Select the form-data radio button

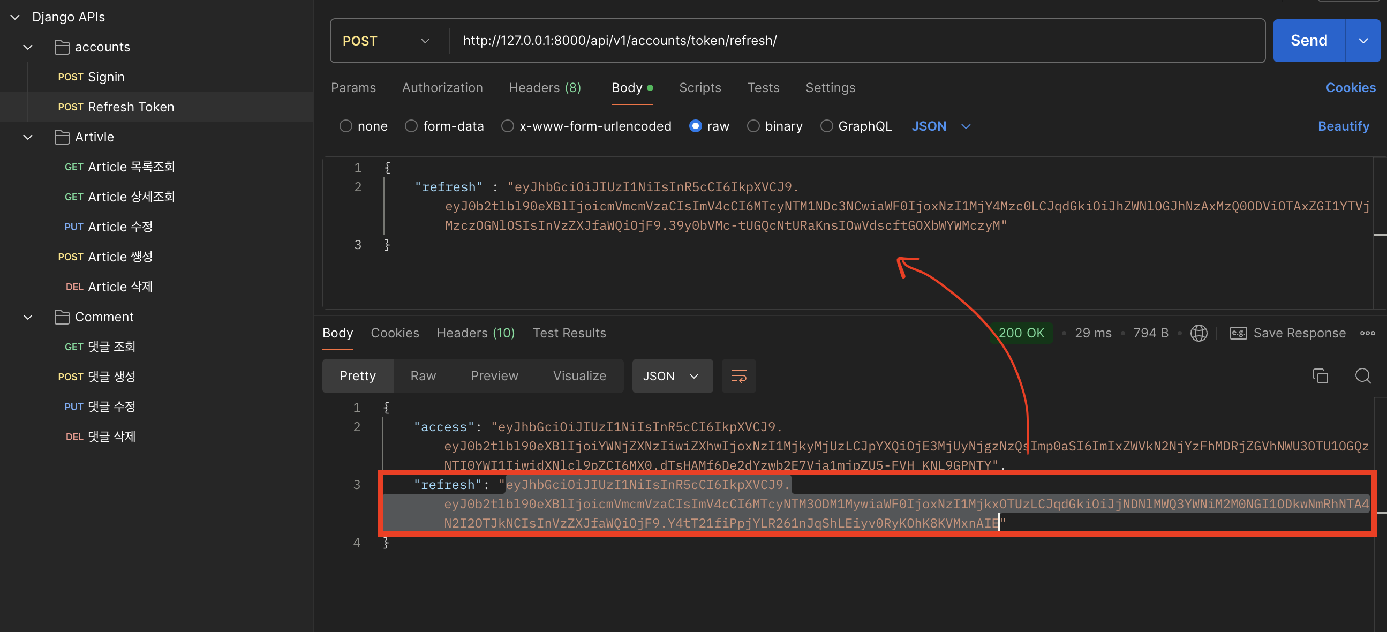411,126
